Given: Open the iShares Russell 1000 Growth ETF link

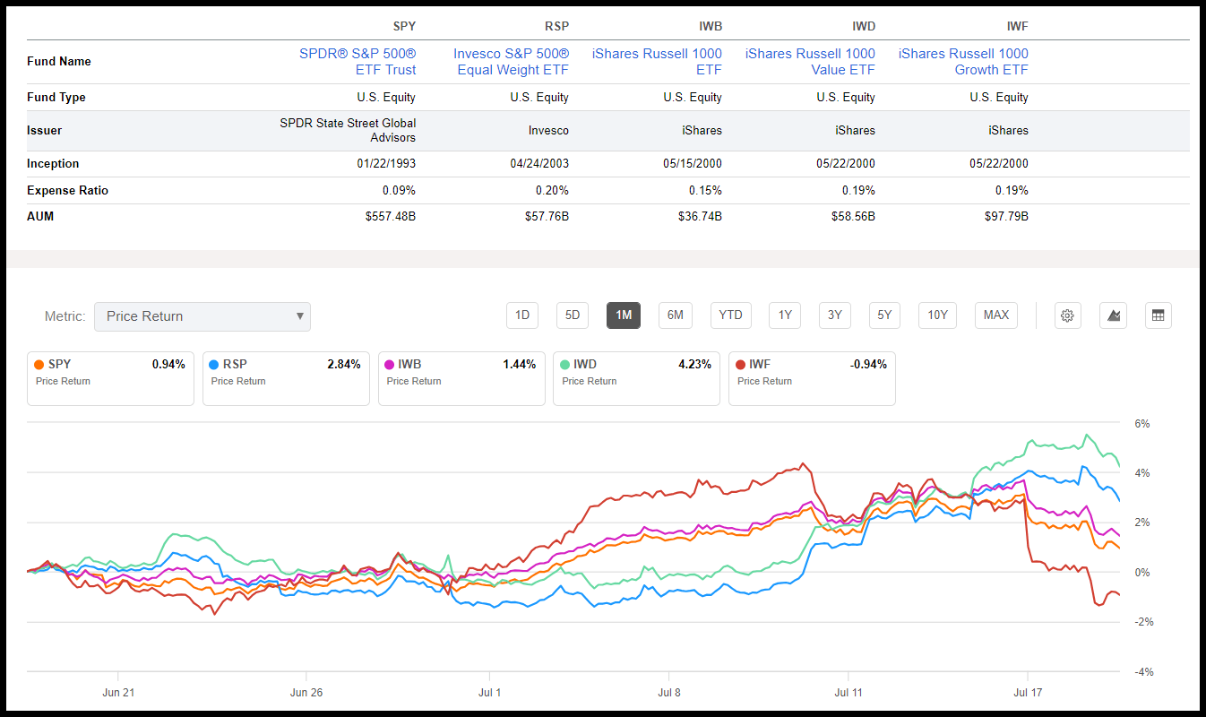Looking at the screenshot, I should [x=963, y=61].
